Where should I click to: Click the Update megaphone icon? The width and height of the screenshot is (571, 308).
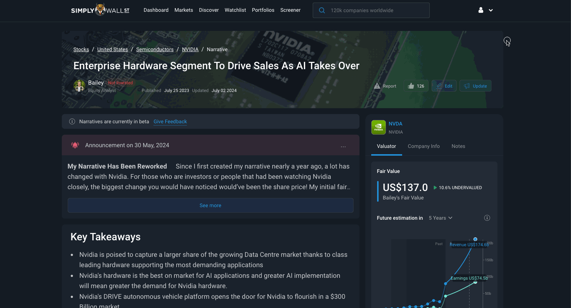tap(467, 86)
